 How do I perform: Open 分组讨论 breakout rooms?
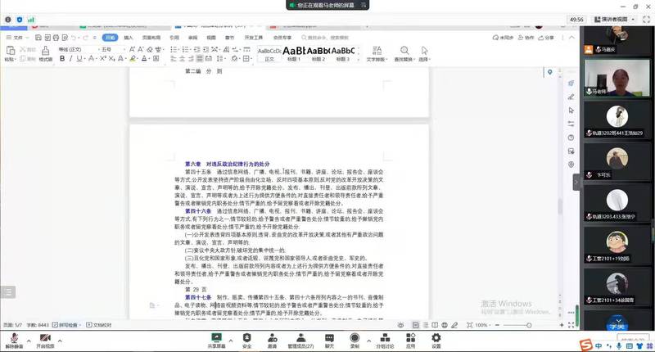coord(384,336)
